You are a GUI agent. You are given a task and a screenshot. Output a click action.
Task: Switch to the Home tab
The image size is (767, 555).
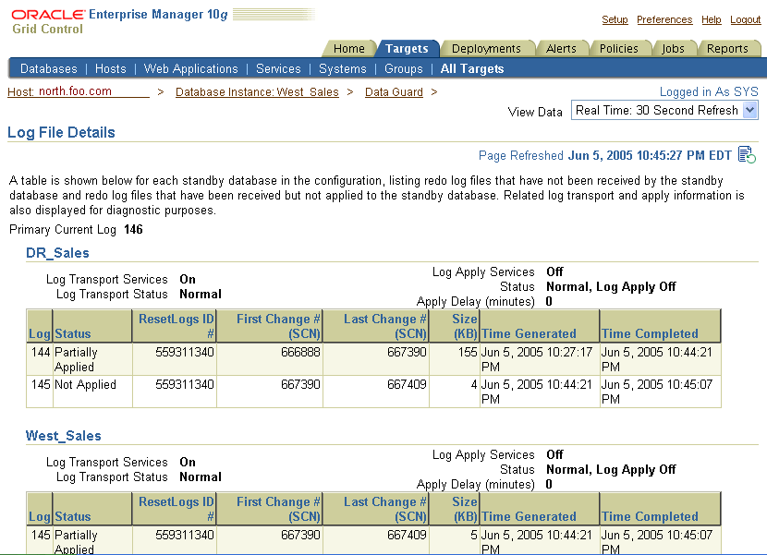348,48
